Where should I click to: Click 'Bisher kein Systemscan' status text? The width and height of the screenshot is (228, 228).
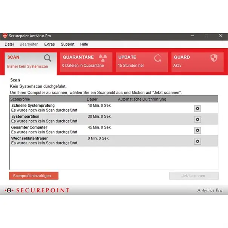28,66
